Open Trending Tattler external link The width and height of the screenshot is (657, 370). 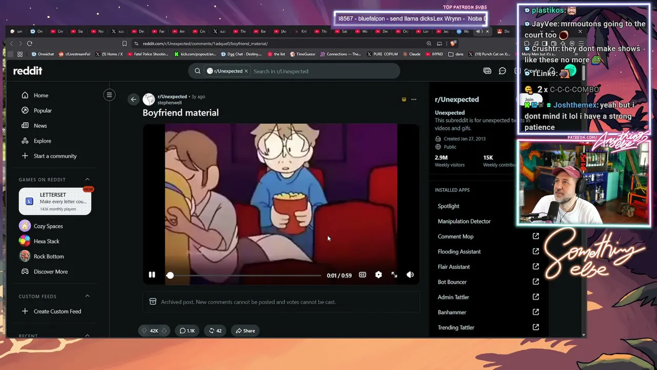coord(536,327)
